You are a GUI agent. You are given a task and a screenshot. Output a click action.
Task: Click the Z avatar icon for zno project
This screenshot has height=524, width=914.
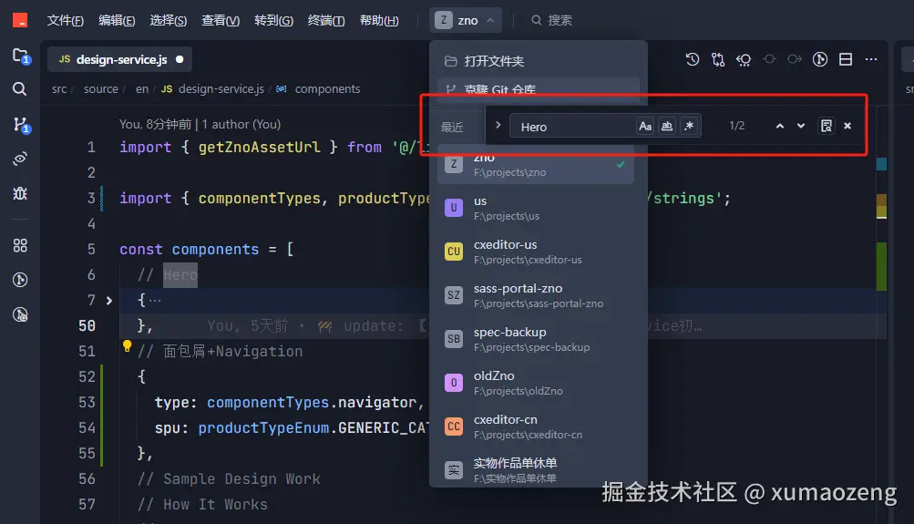[454, 164]
